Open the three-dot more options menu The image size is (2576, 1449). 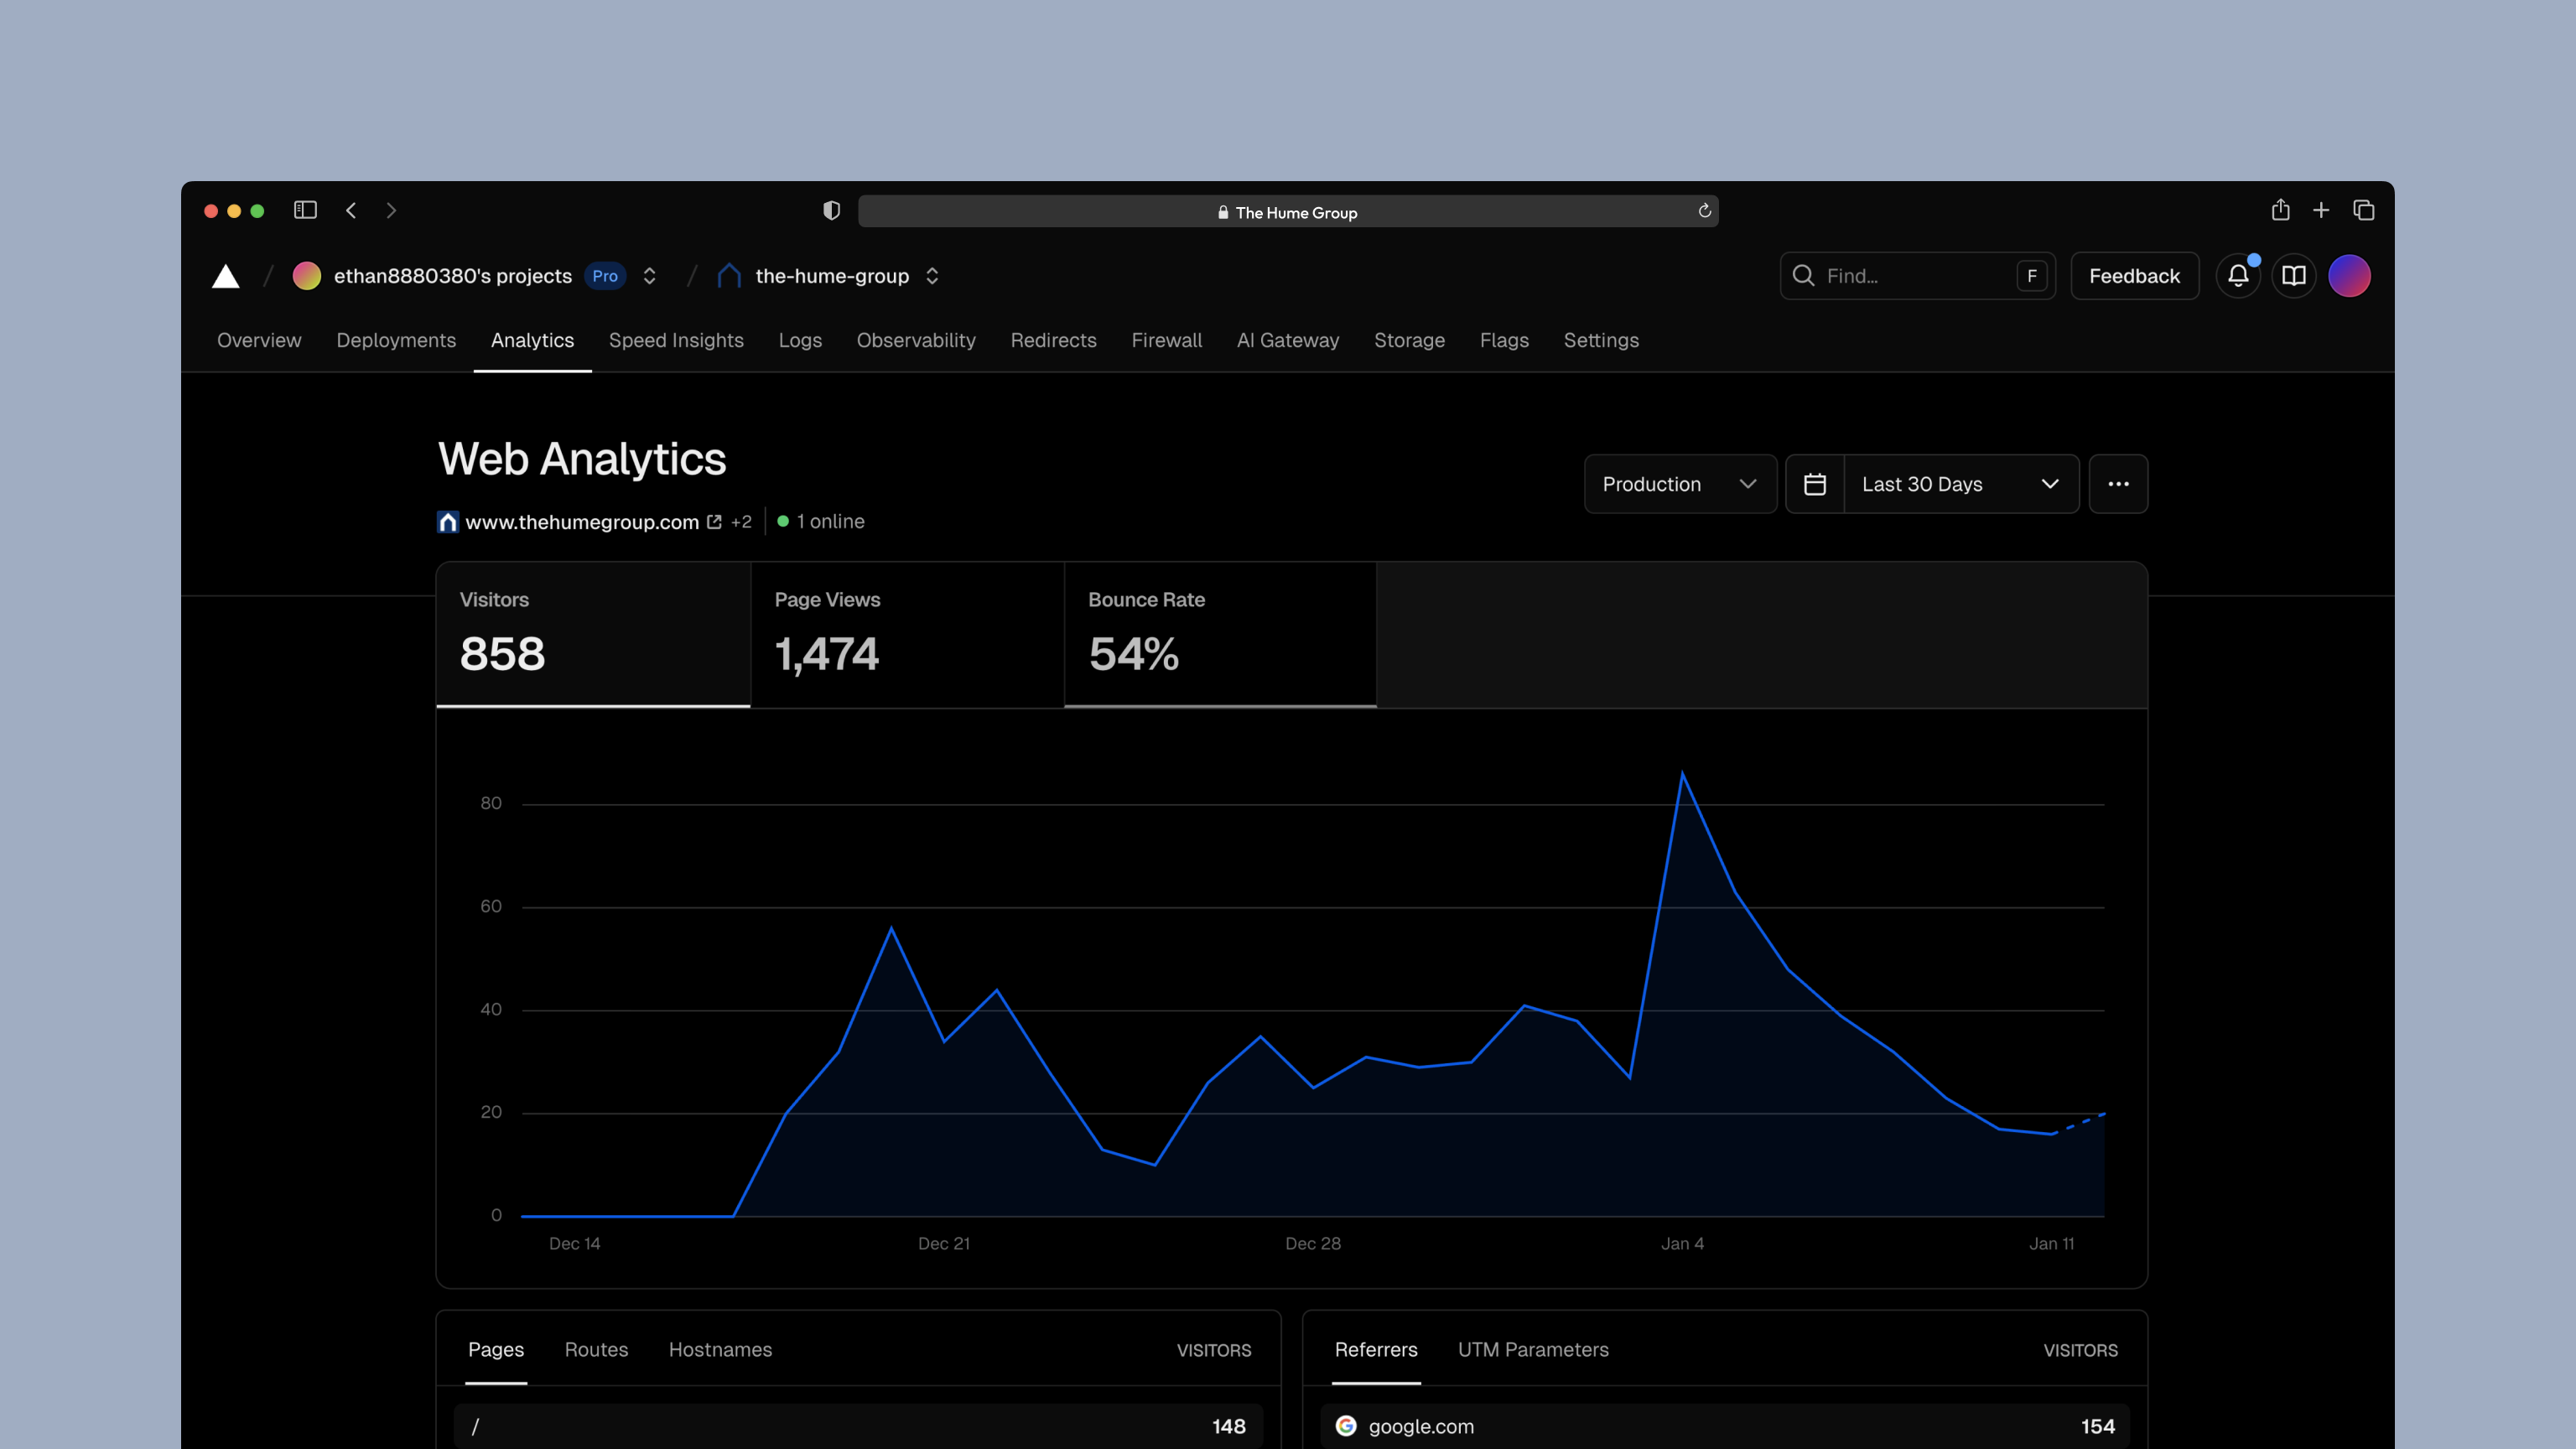2118,484
